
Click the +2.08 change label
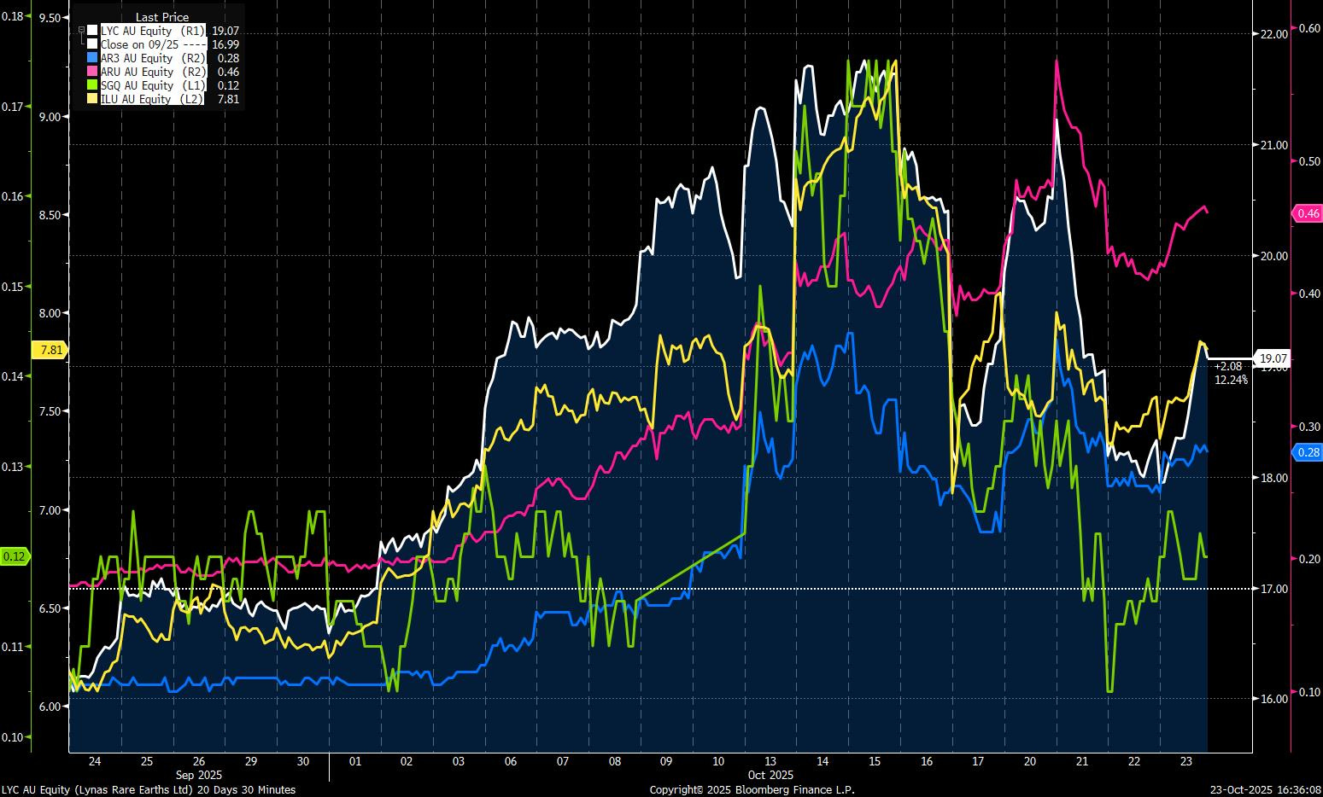pos(1227,366)
